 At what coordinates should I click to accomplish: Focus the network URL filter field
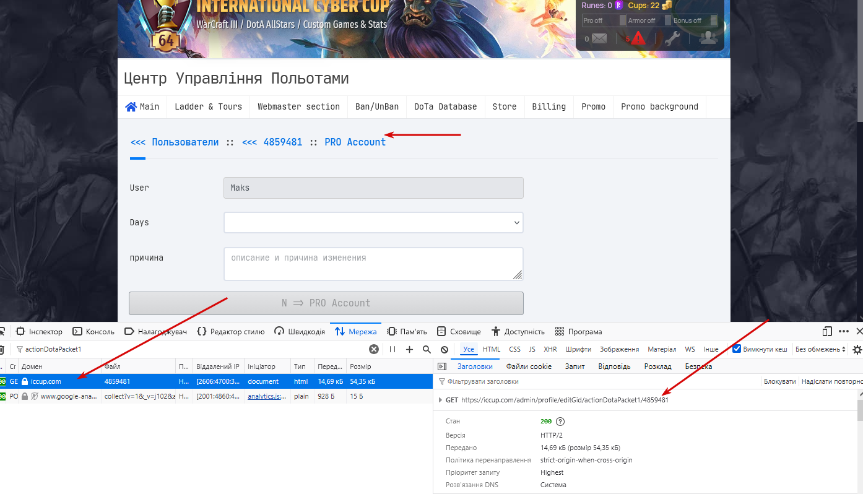192,349
